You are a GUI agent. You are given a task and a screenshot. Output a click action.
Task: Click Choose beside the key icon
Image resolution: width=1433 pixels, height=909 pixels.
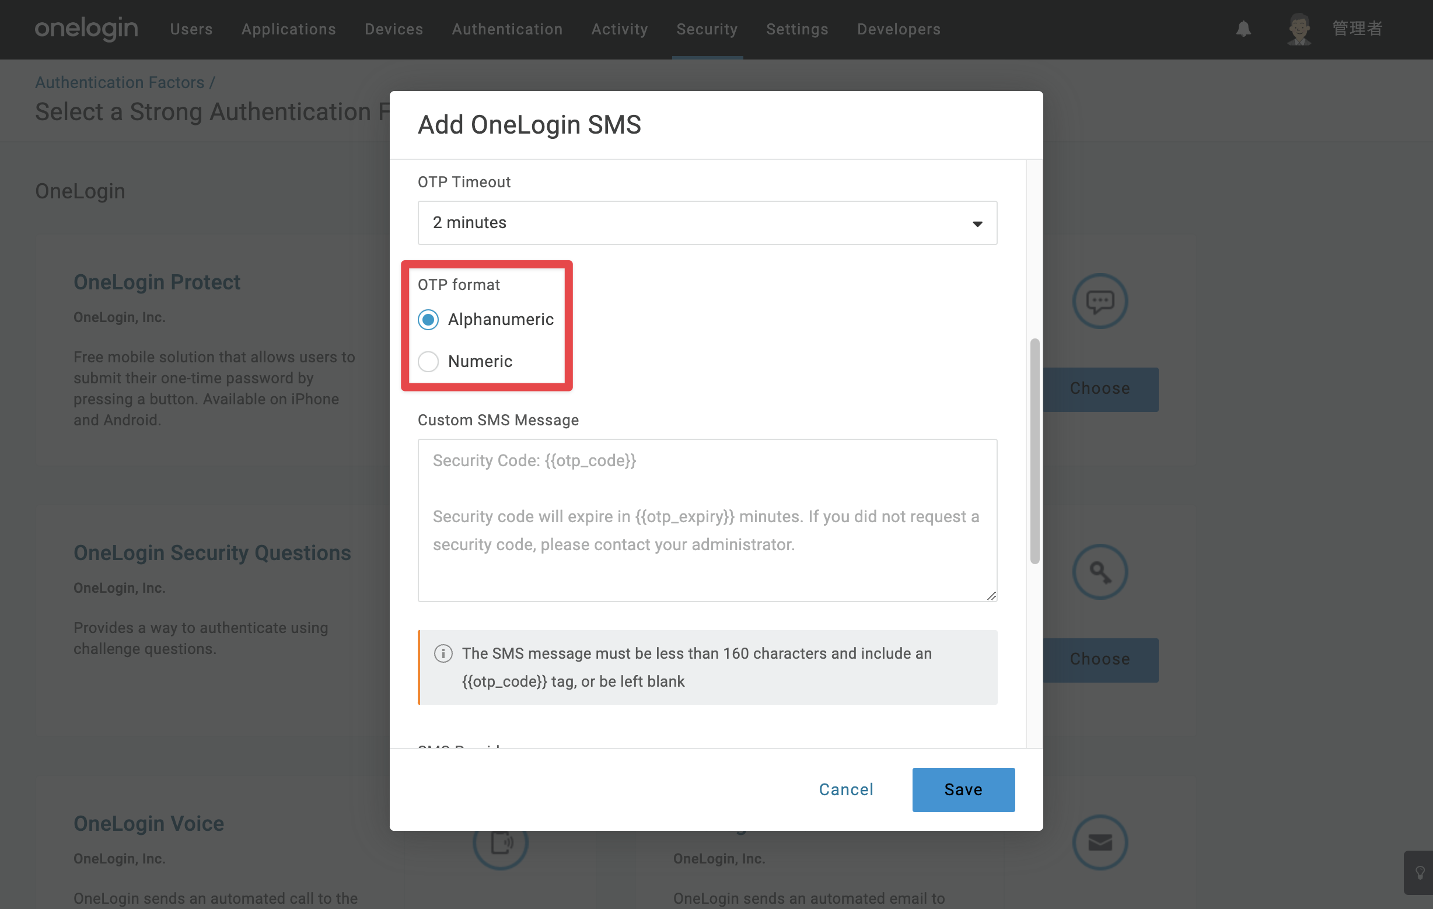[1100, 659]
